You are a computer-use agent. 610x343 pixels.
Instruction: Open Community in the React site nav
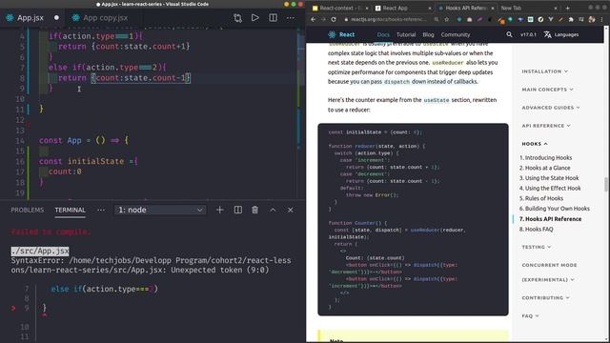456,34
